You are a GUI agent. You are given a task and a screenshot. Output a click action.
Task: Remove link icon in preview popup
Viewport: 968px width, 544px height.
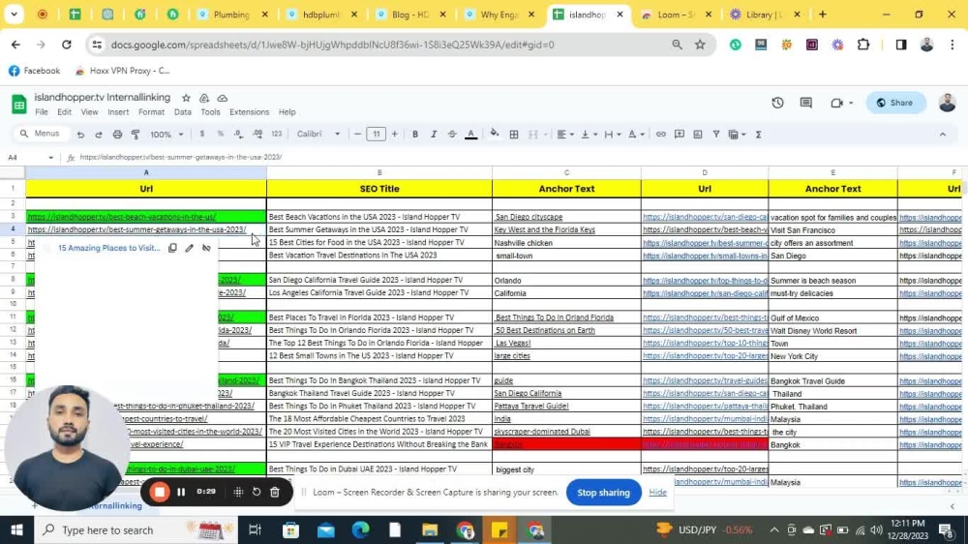tap(206, 248)
